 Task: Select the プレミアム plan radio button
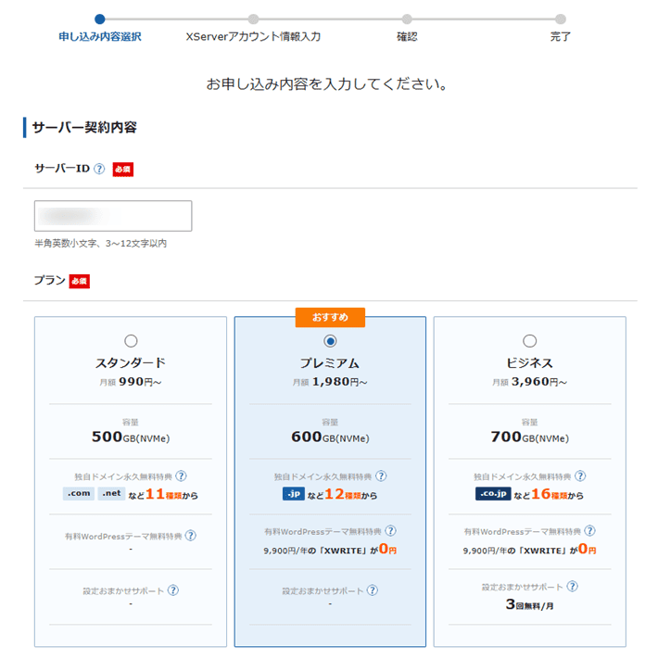(330, 341)
